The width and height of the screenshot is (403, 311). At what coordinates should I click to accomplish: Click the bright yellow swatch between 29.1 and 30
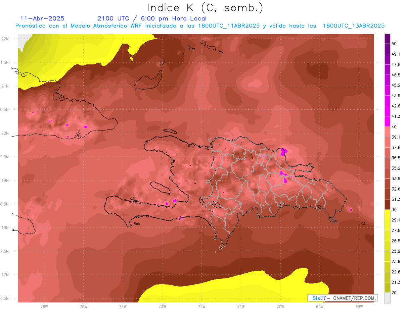[387, 215]
